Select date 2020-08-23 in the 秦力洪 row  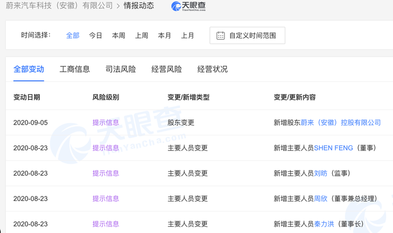30,224
